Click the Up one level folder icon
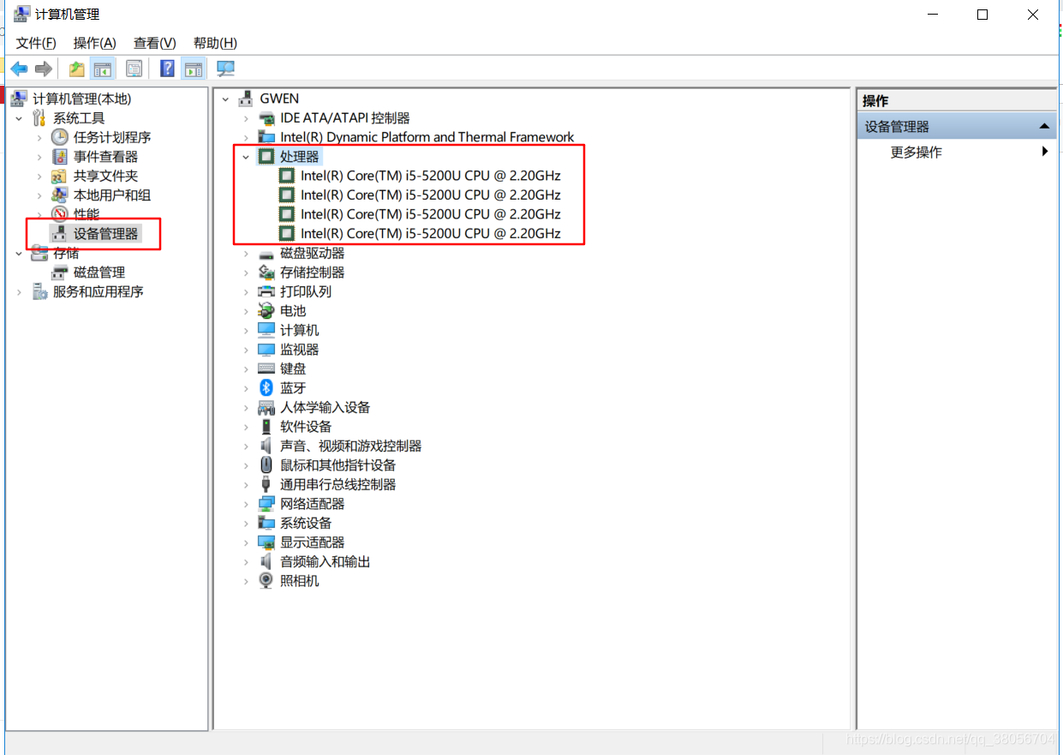1063x755 pixels. pyautogui.click(x=77, y=69)
